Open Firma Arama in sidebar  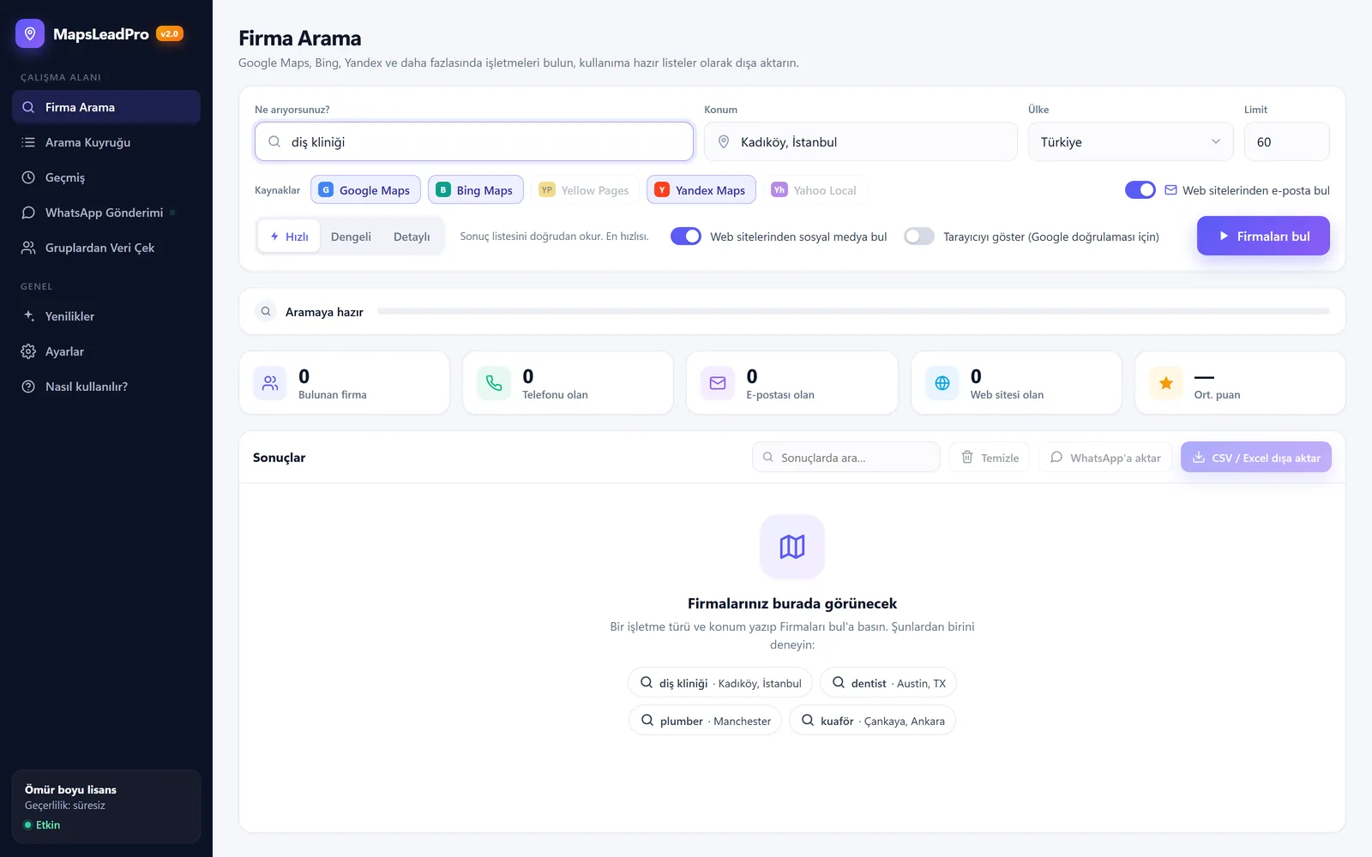[106, 107]
